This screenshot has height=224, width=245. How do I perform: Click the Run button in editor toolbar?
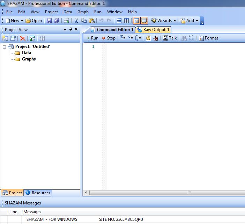92,38
